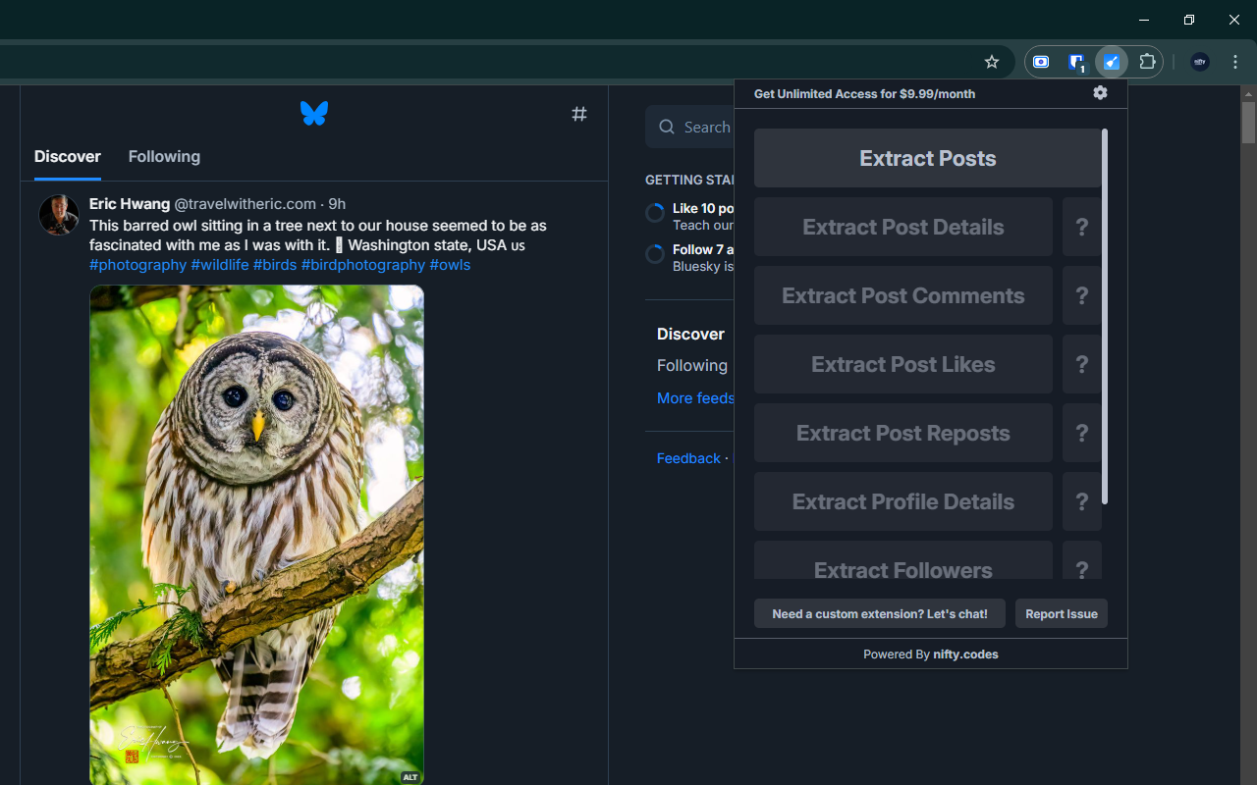Click the #photography hashtag

(137, 265)
